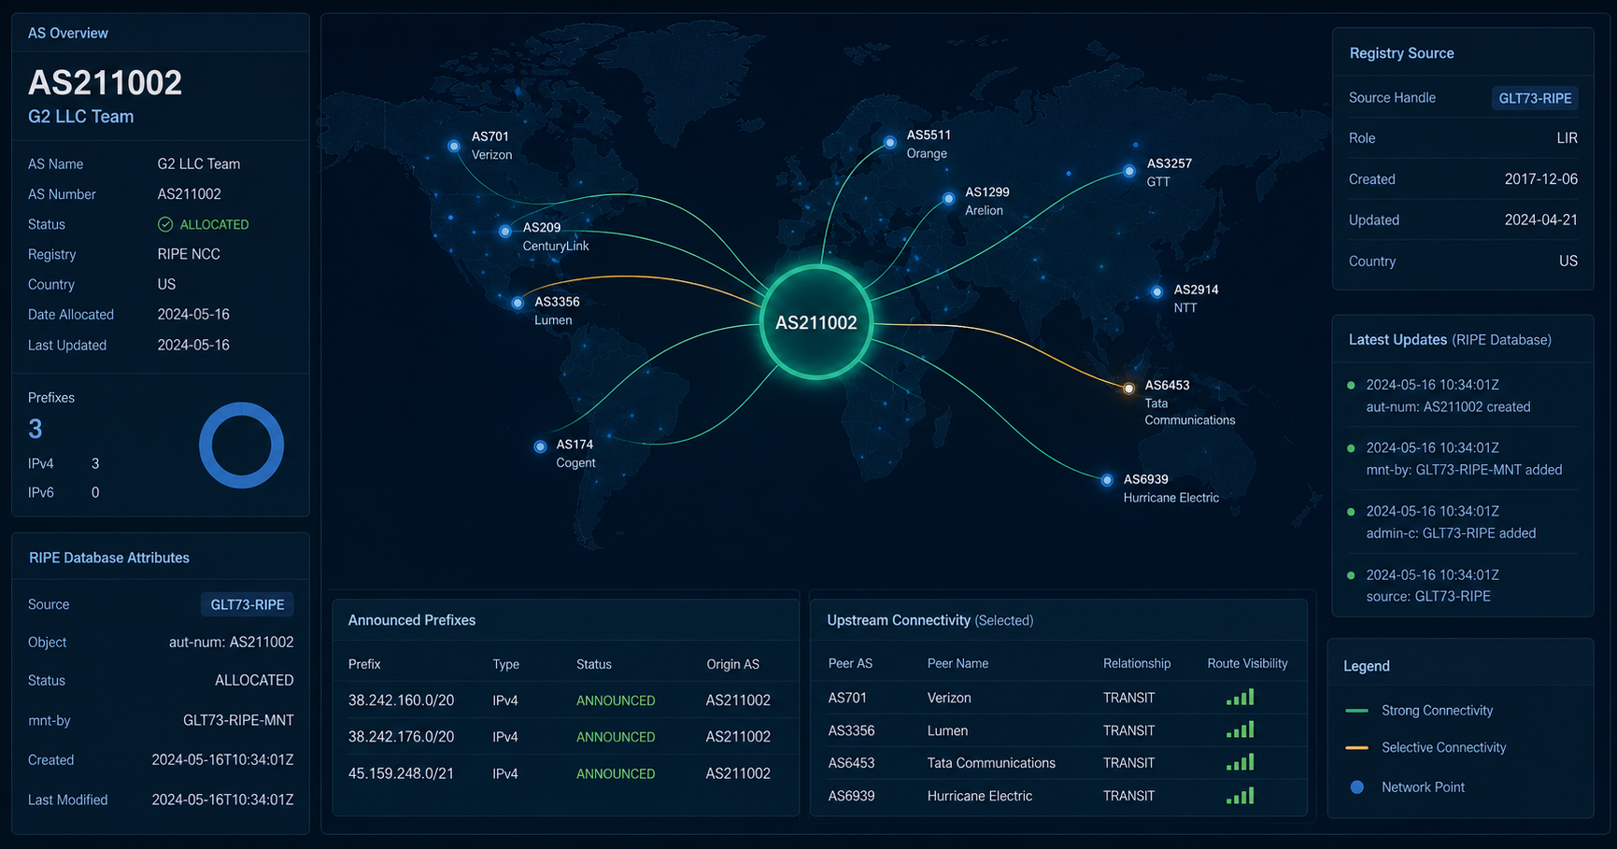Click the AS3356 Lumen map node
The height and width of the screenshot is (849, 1617).
pos(518,303)
